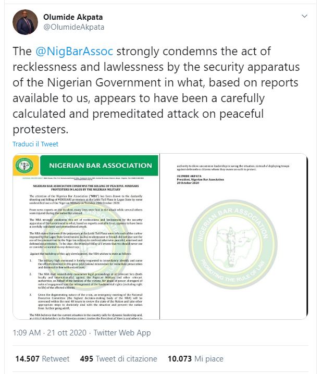View the 495 Tweet di citazione

tap(118, 359)
